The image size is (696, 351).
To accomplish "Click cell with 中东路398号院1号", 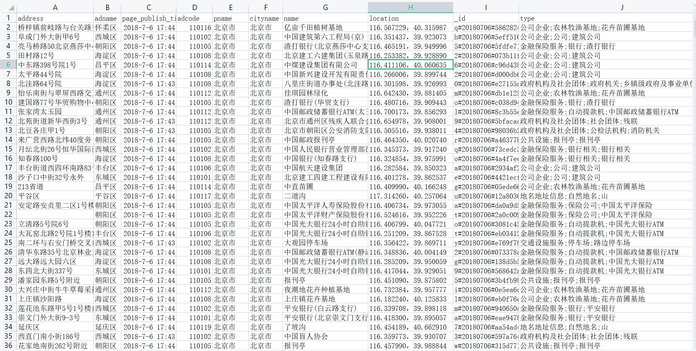I will pyautogui.click(x=55, y=65).
